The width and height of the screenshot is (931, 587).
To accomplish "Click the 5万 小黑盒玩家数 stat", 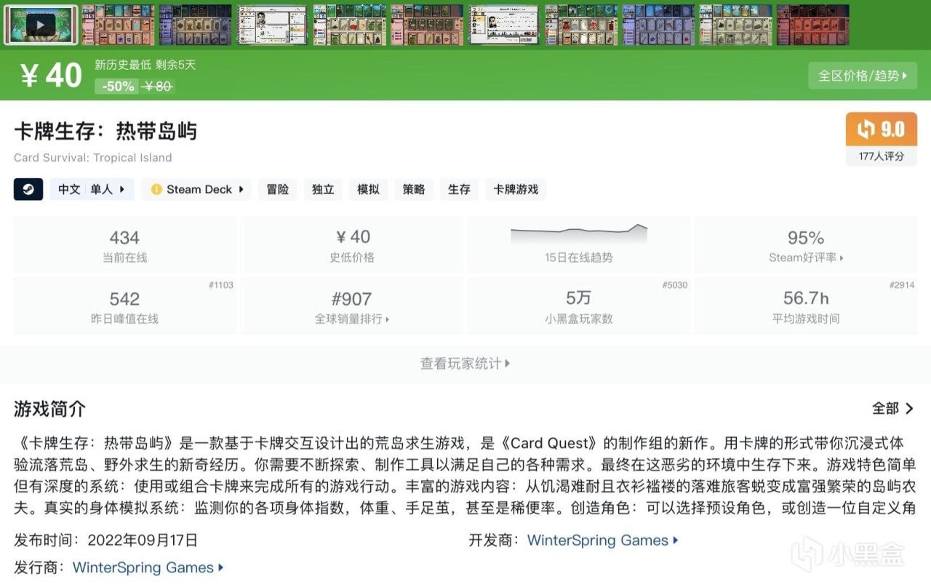I will pyautogui.click(x=579, y=306).
